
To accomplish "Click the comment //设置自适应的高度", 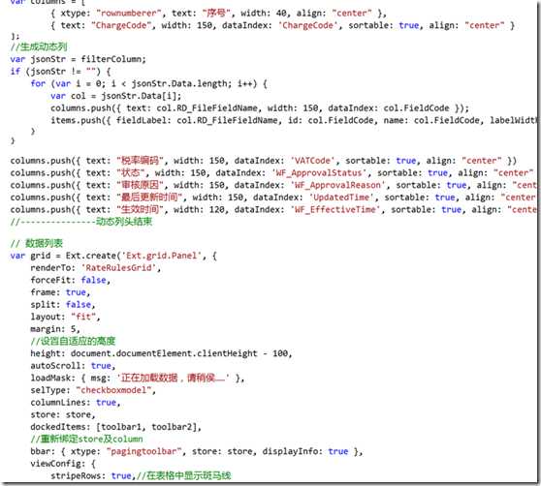I will tap(73, 342).
